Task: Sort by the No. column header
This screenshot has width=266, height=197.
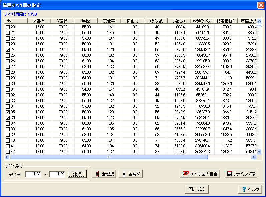Action: (x=16, y=21)
